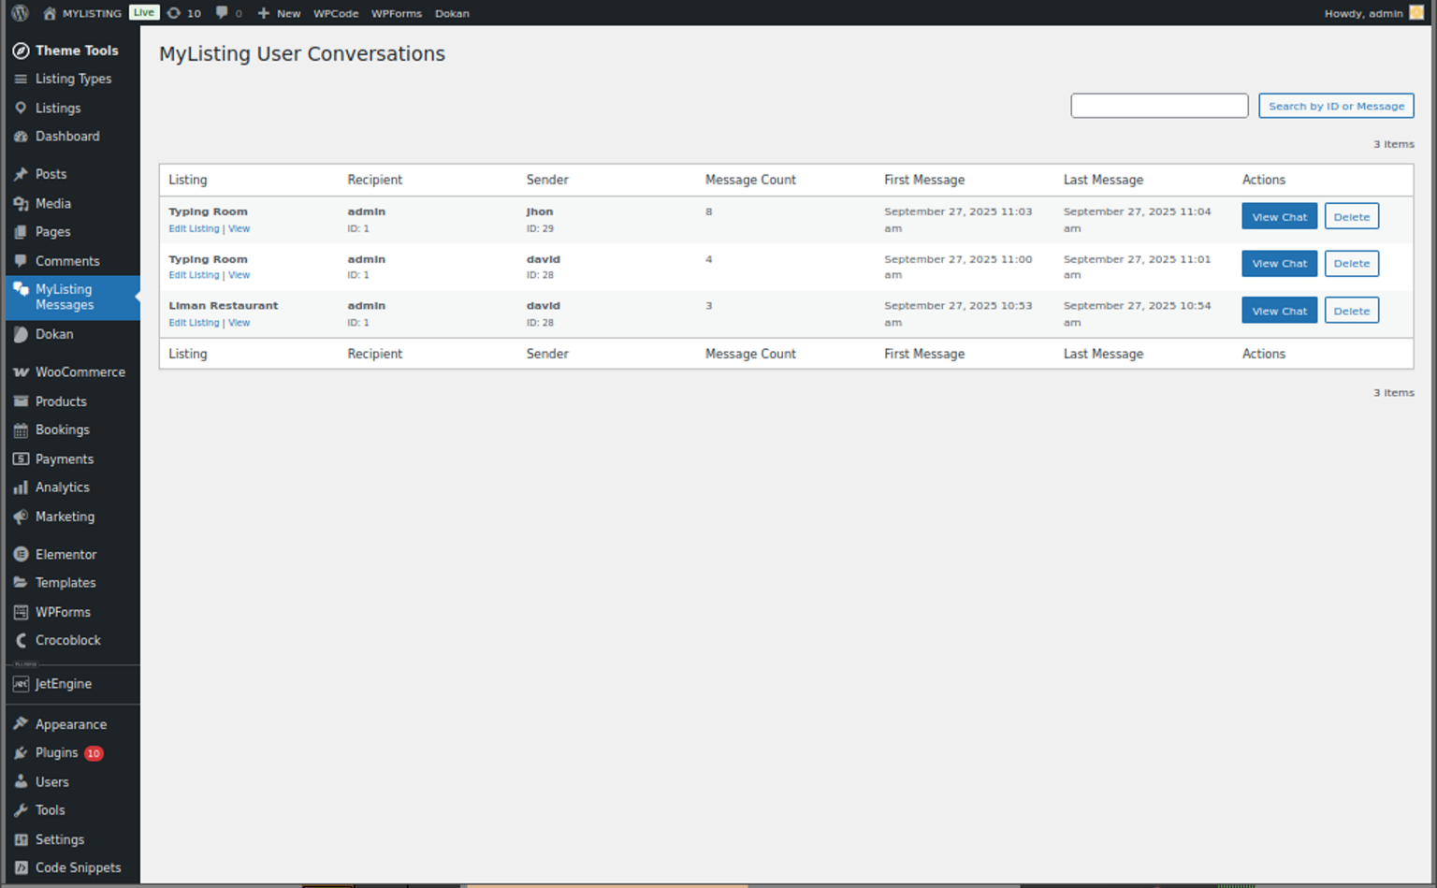Viewport: 1437px width, 888px height.
Task: Click View link for david's Typing Room
Action: point(239,275)
